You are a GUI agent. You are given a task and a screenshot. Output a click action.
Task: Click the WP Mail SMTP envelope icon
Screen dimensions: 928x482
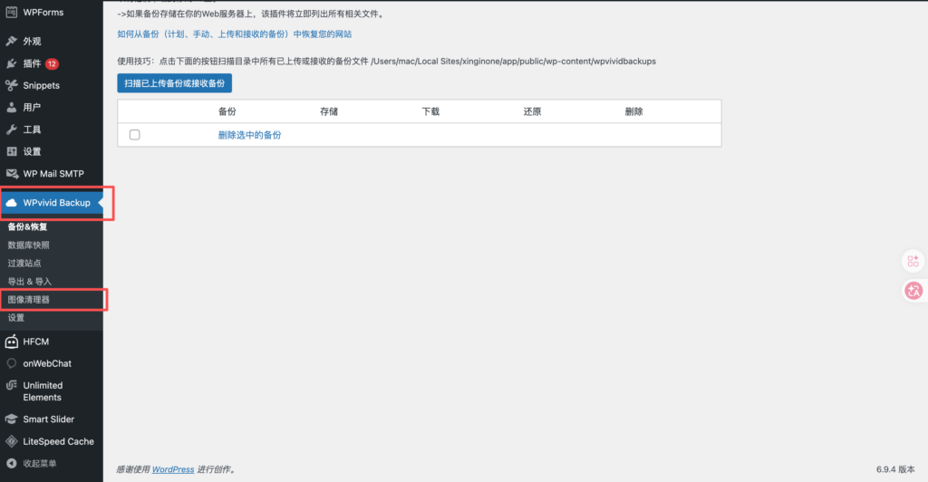pyautogui.click(x=11, y=173)
